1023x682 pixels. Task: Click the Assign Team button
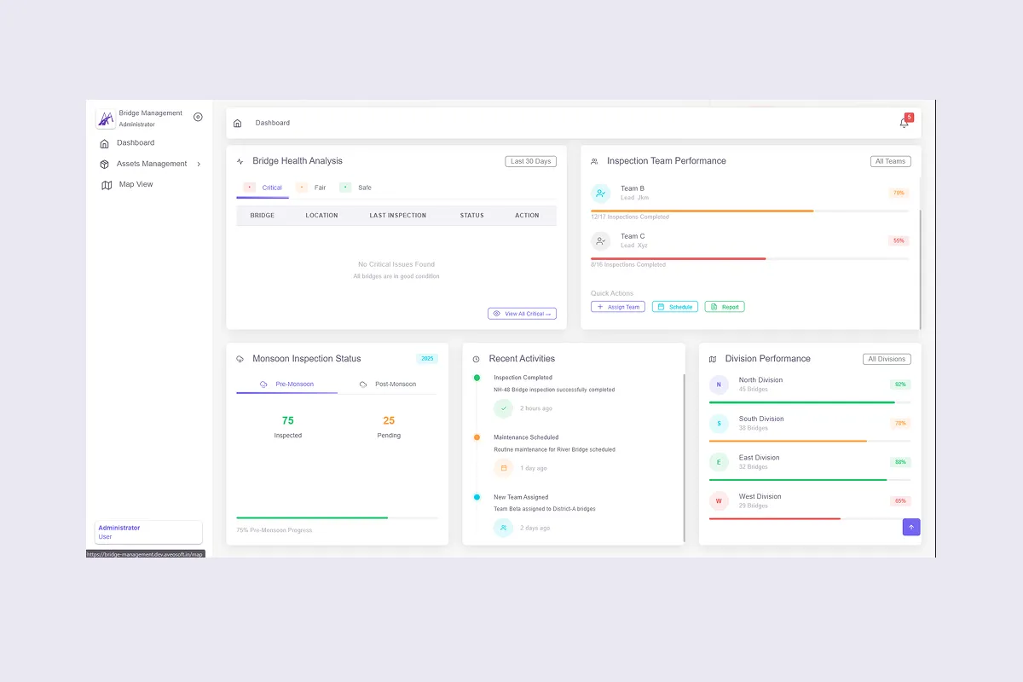(x=617, y=307)
